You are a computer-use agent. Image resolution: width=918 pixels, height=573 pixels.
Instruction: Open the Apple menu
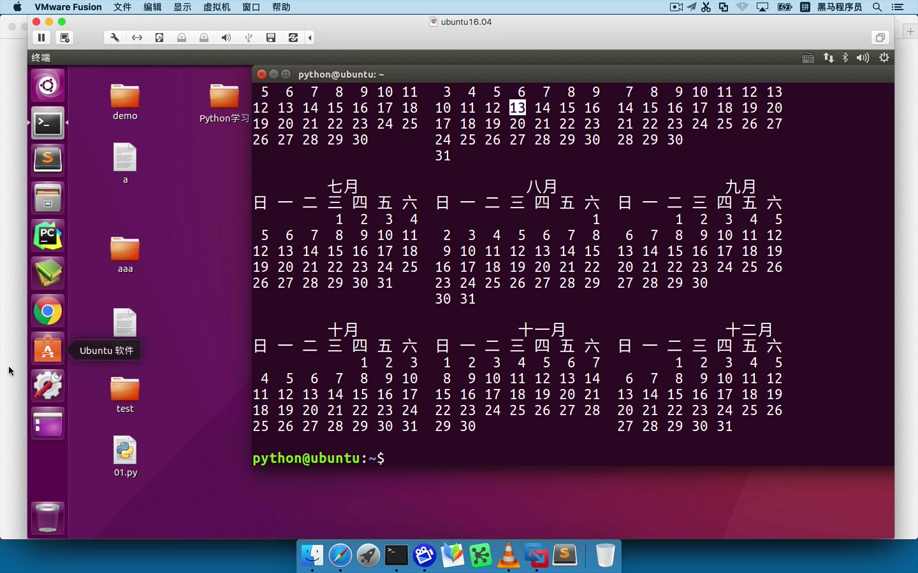[x=17, y=7]
